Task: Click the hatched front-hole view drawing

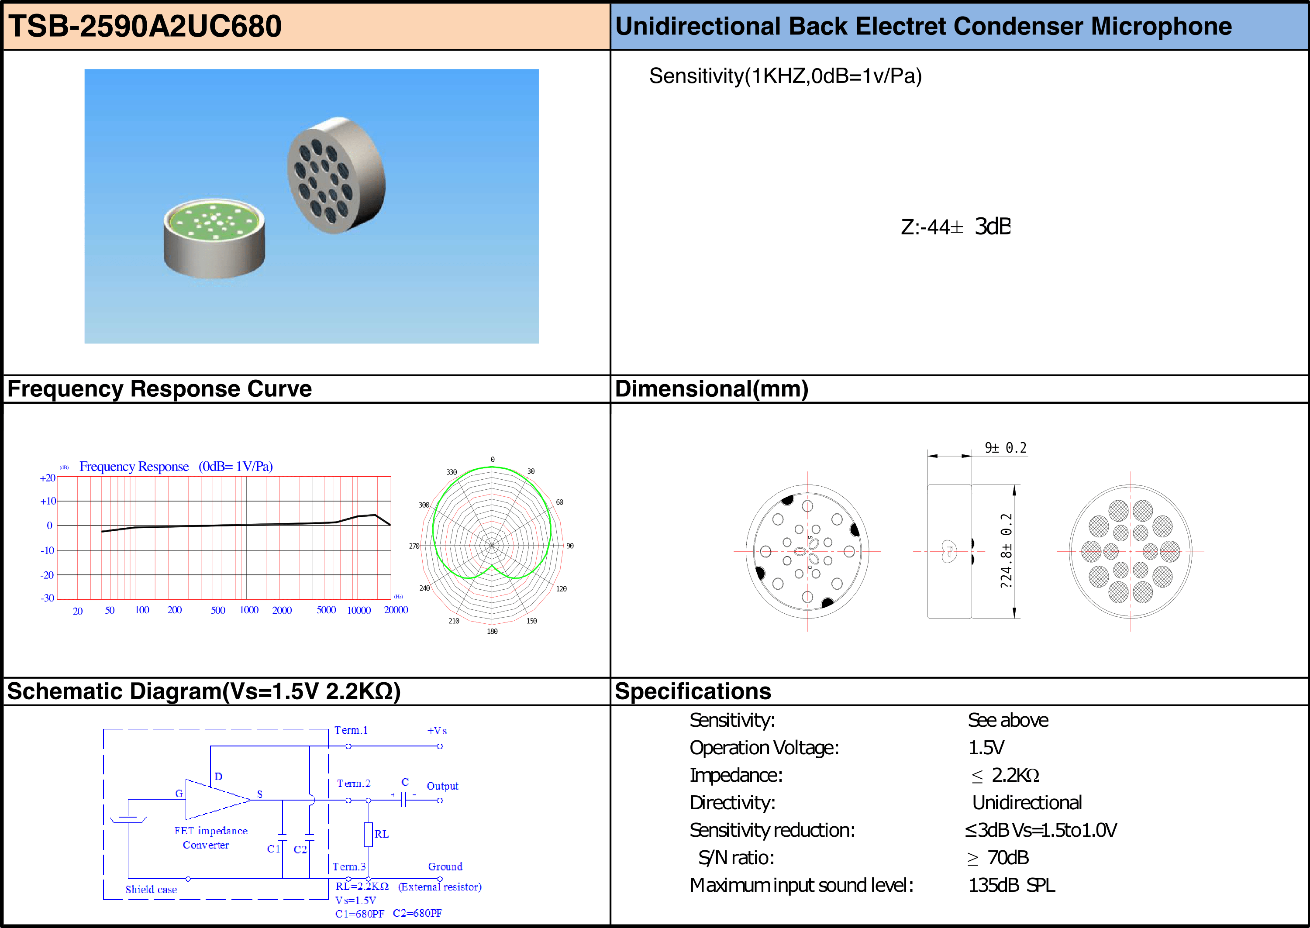Action: pos(1130,551)
